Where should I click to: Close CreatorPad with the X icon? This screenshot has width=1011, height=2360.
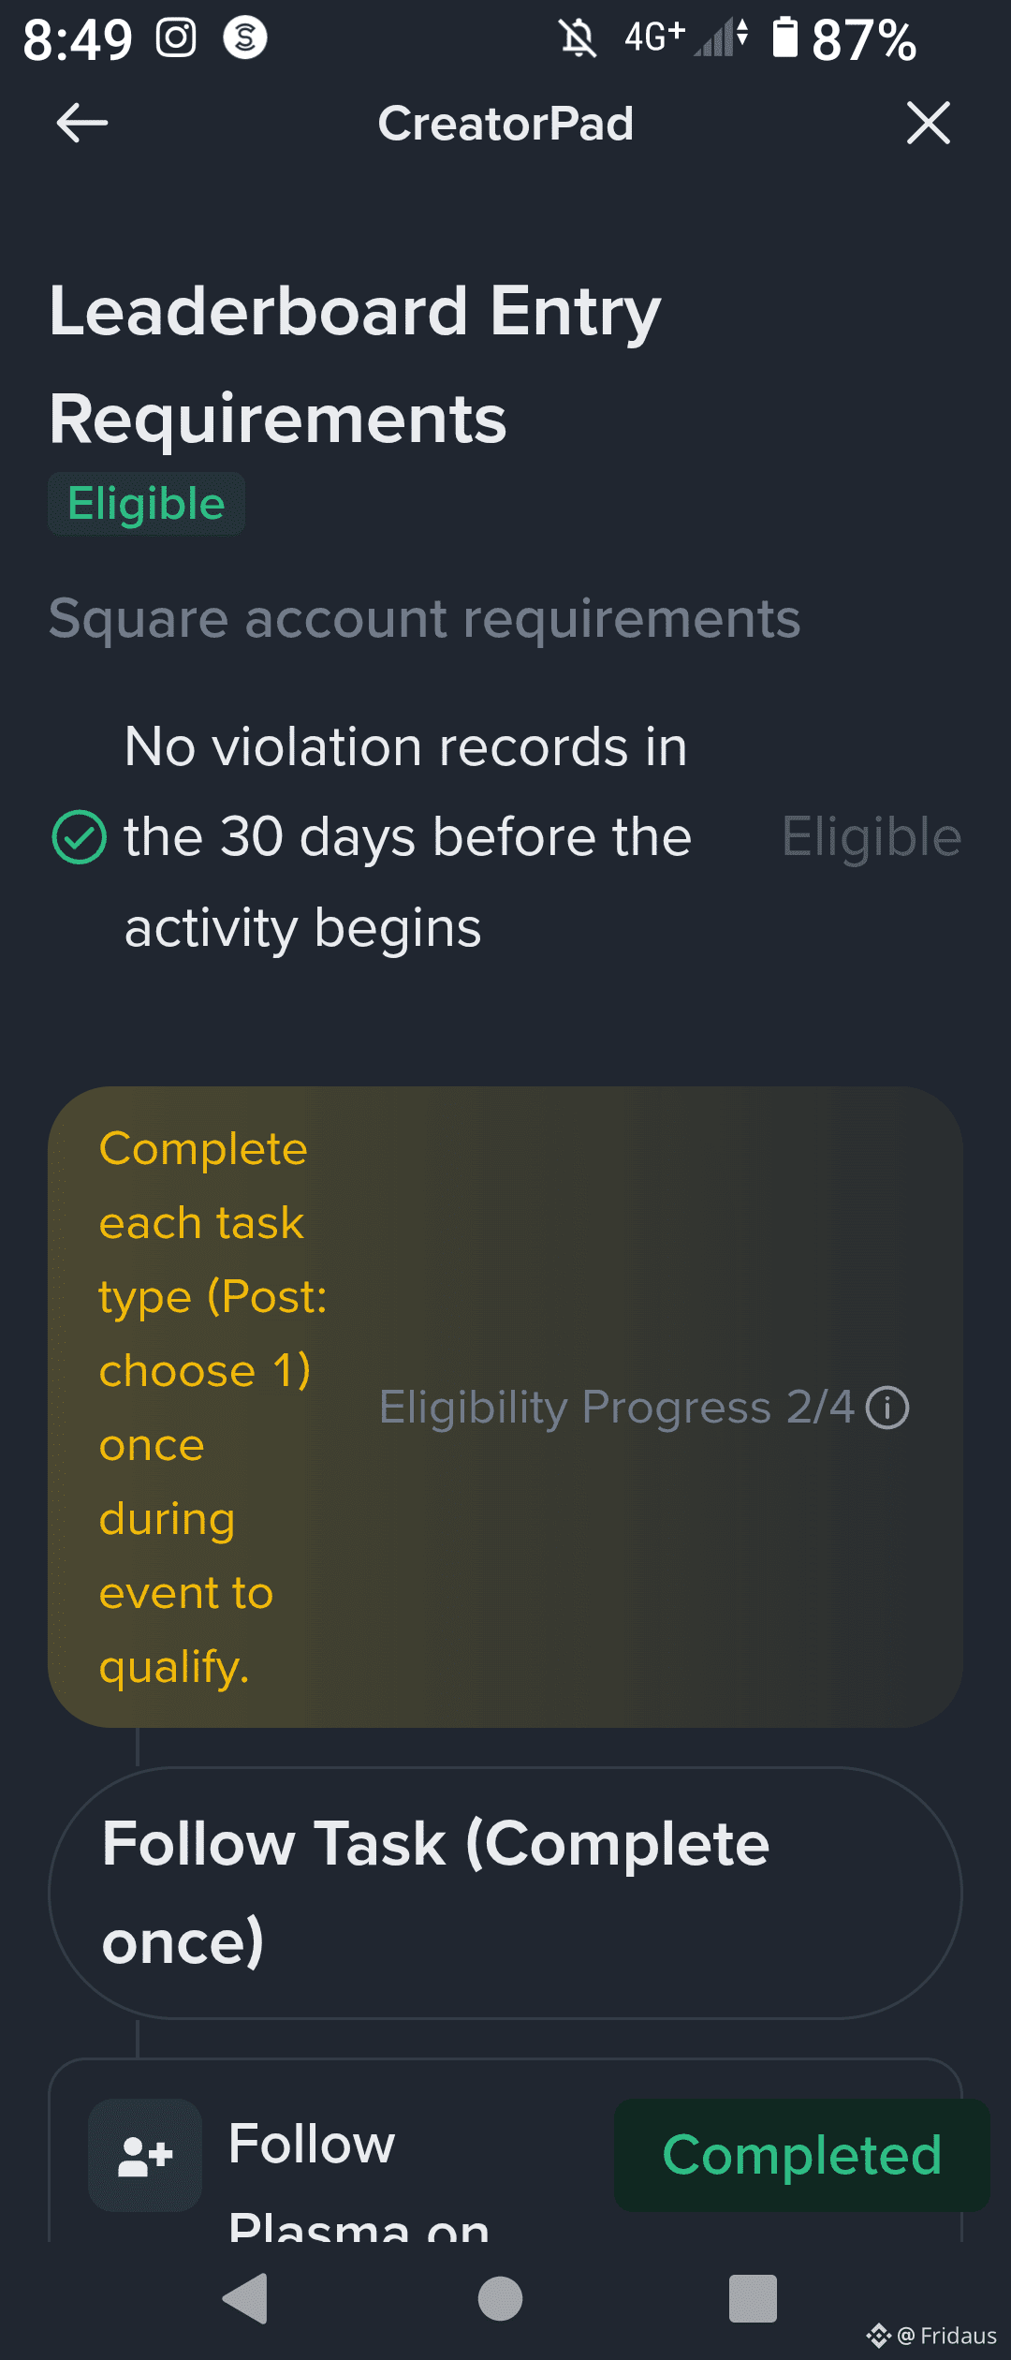pos(928,123)
